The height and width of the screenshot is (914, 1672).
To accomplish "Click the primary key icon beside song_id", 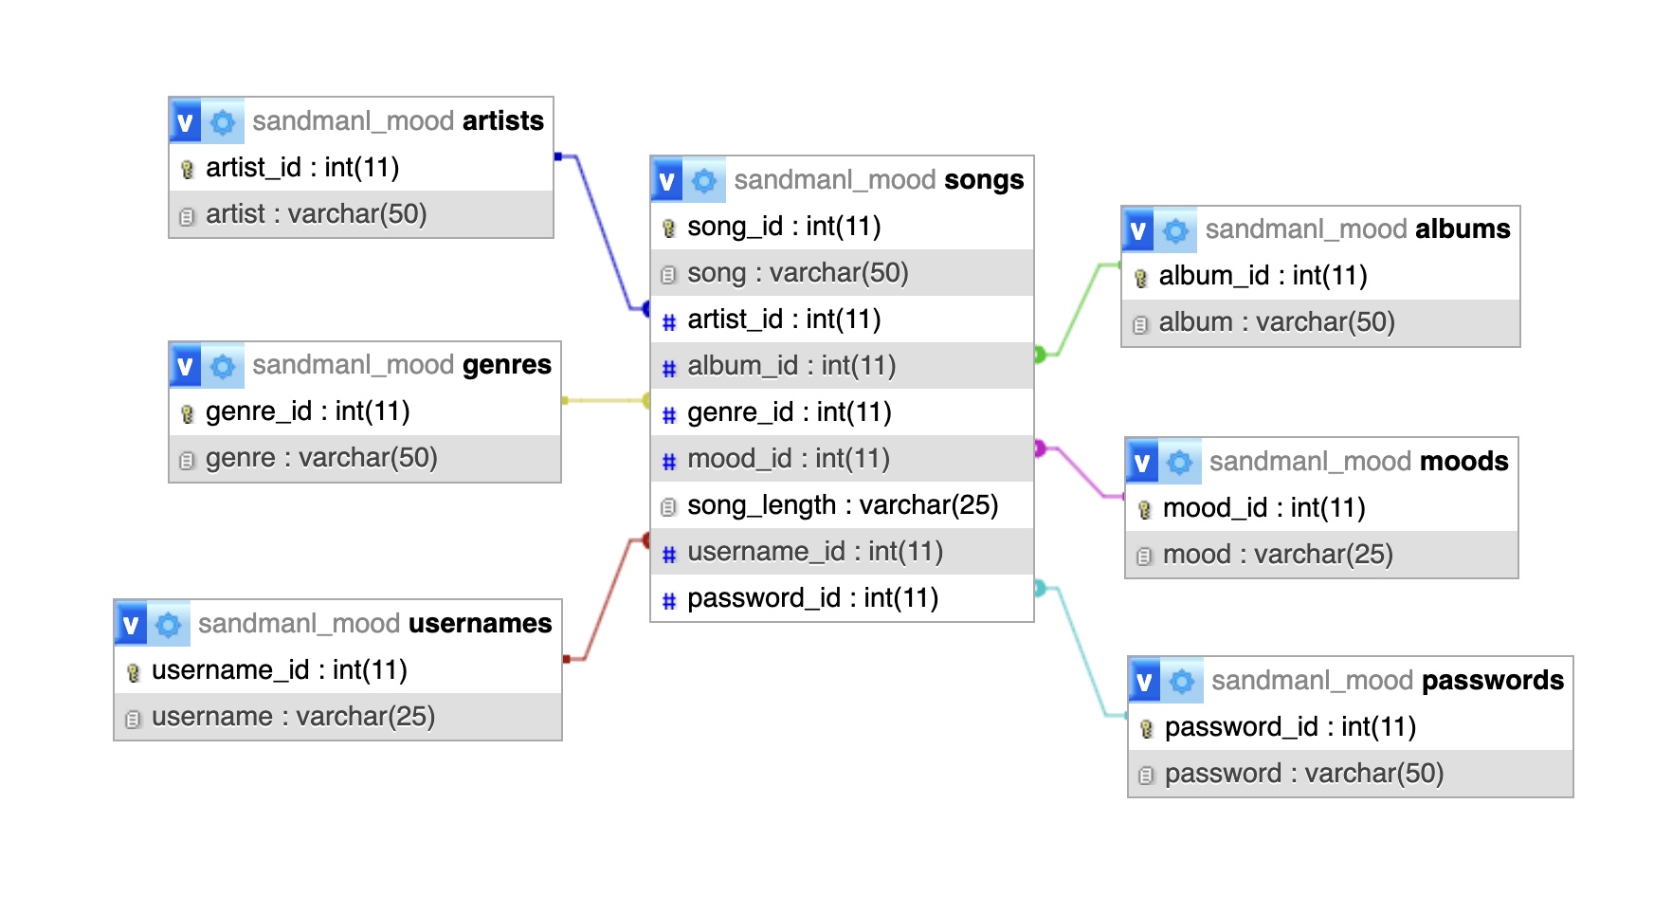I will pos(669,228).
